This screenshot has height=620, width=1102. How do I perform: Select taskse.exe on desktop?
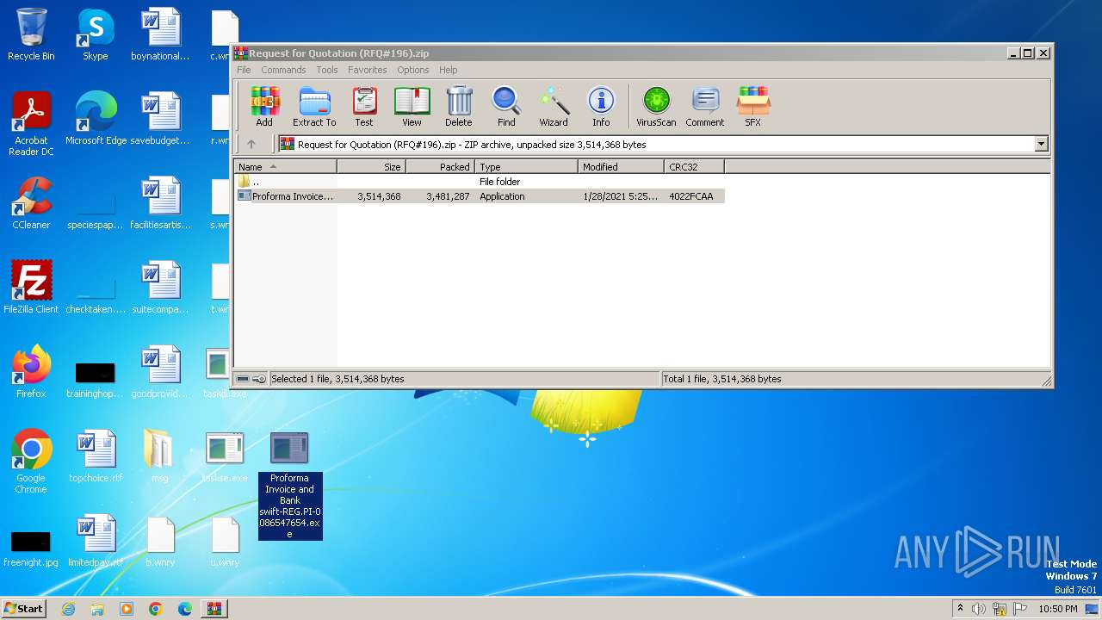(x=225, y=456)
